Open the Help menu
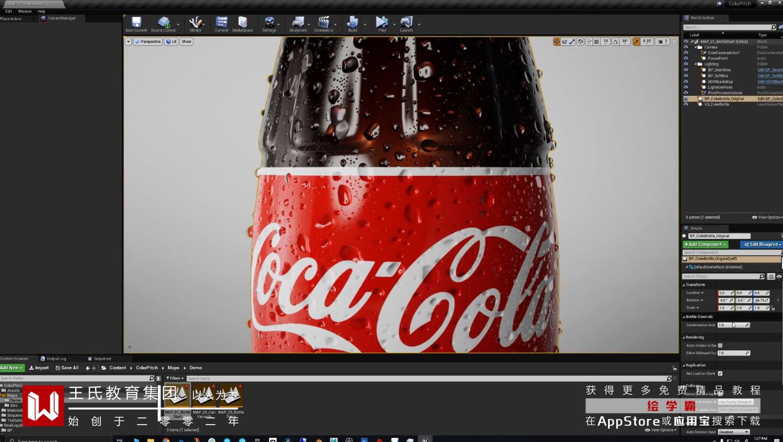783x442 pixels. click(42, 12)
